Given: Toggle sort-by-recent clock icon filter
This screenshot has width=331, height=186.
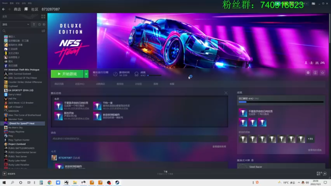Looking at the screenshot, I should click(39, 24).
